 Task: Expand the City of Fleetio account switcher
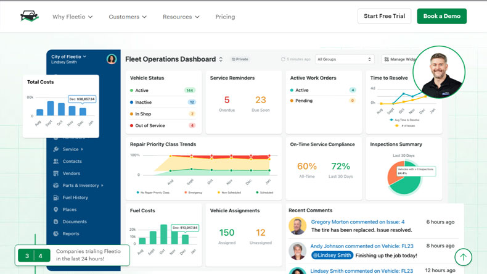pos(69,57)
